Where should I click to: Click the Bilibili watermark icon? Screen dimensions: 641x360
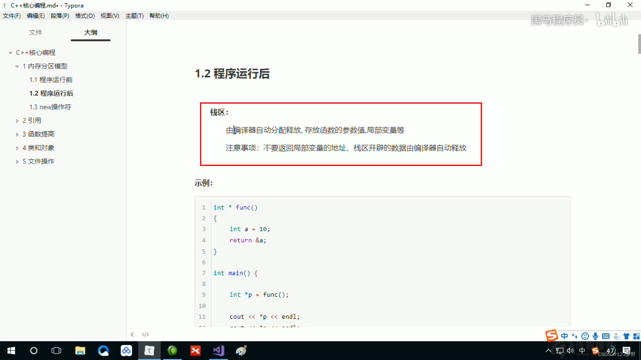[612, 21]
